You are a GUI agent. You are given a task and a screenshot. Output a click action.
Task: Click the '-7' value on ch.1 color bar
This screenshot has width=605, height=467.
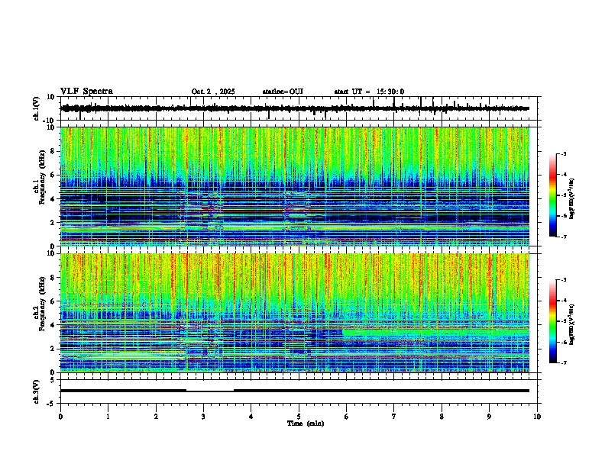[x=563, y=237]
